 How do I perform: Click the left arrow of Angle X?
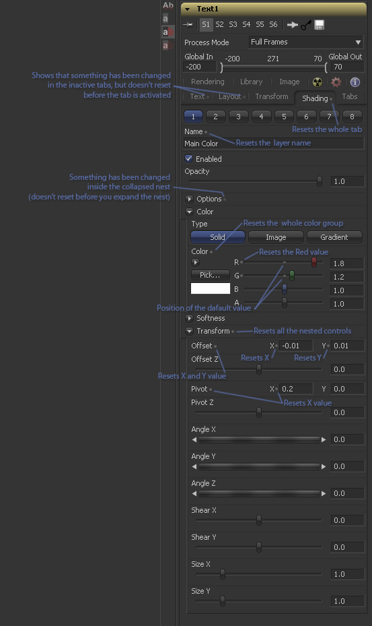[194, 439]
